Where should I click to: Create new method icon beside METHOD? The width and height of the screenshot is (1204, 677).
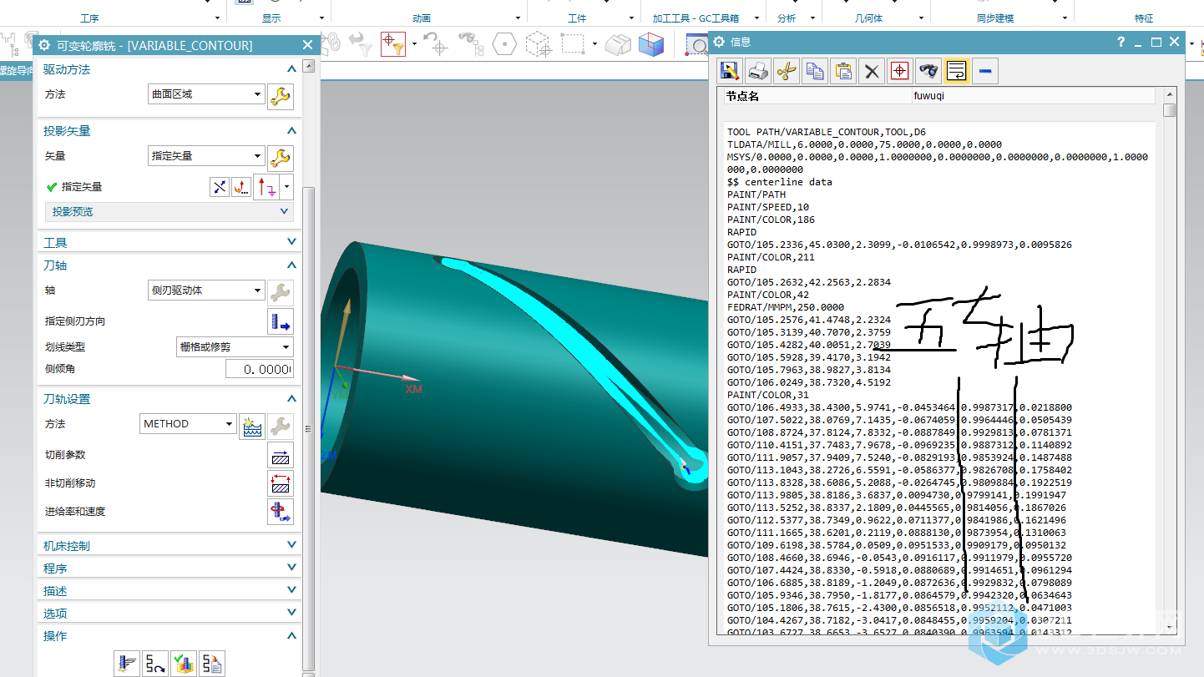(252, 426)
